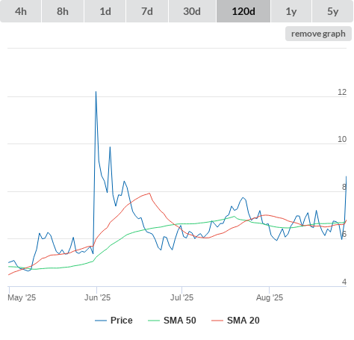Click the blue Price legend line marker
354x340 pixels.
click(101, 321)
